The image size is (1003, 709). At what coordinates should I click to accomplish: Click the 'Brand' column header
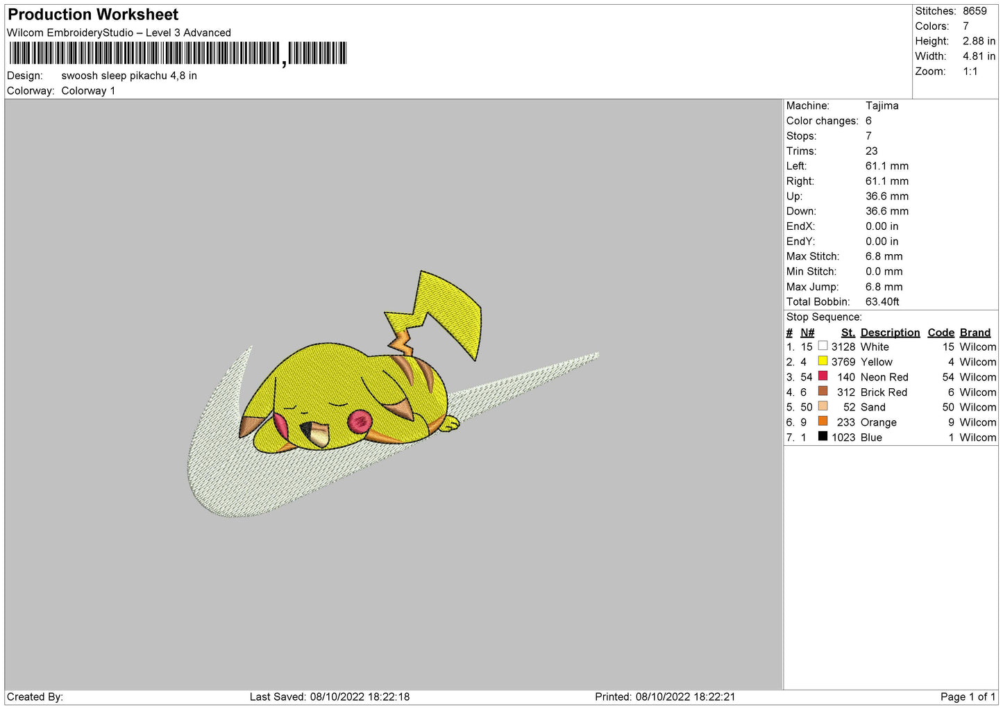(x=975, y=333)
